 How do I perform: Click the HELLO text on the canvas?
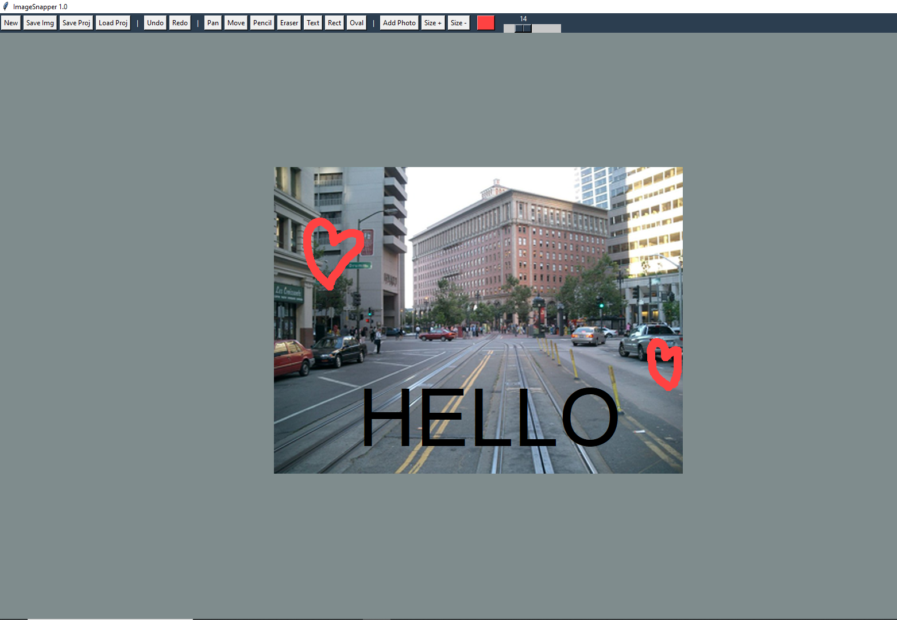[490, 417]
